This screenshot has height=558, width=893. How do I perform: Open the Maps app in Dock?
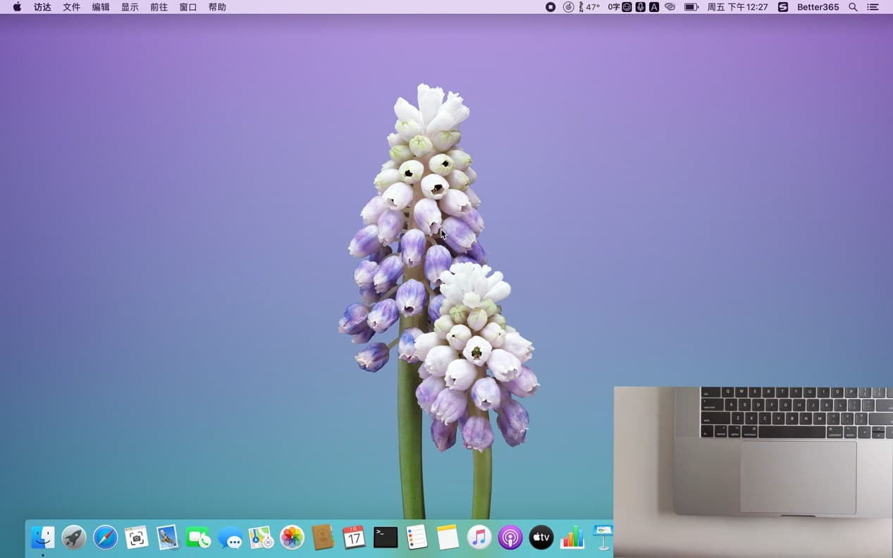click(x=261, y=538)
